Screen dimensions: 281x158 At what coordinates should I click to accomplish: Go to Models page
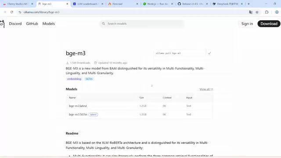coord(49,24)
